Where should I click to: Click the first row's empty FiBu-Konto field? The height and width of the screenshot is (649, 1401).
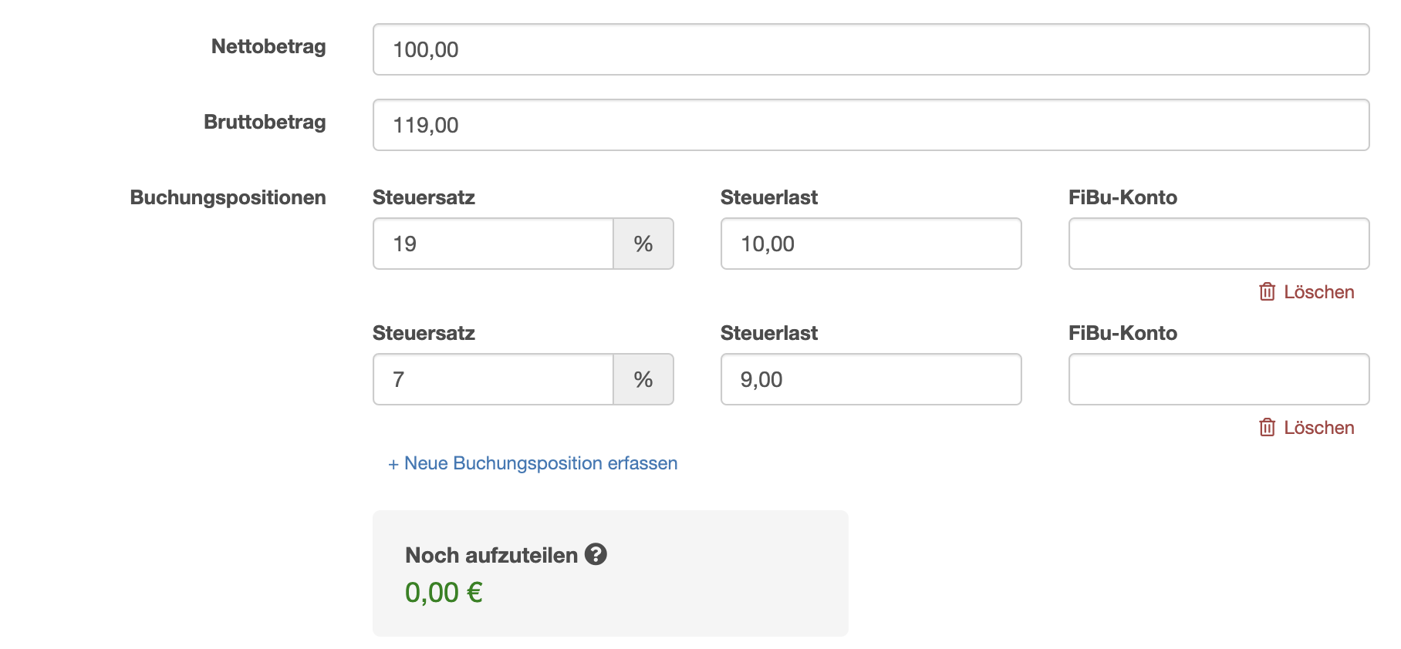click(1218, 244)
